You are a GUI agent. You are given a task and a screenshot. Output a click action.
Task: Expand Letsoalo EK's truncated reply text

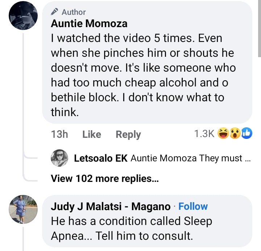[x=188, y=158]
